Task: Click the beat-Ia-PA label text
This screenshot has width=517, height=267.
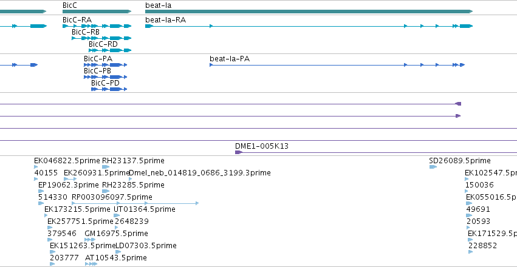Action: [x=230, y=59]
